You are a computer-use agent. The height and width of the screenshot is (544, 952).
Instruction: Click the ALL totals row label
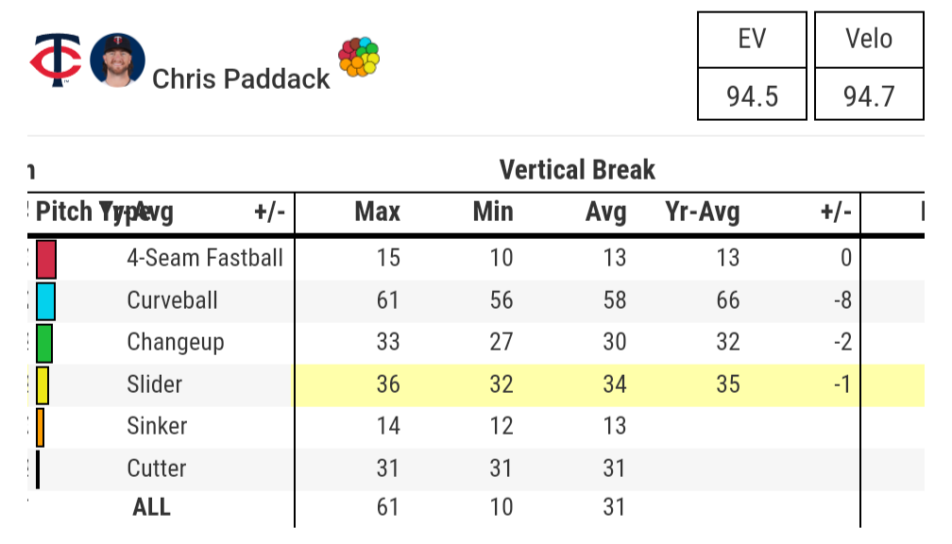point(151,507)
